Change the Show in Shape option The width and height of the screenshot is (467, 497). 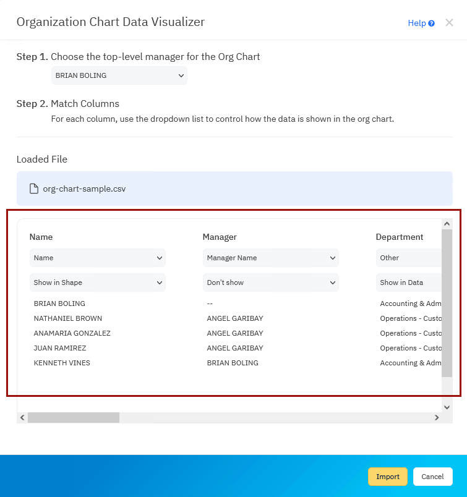tap(97, 282)
